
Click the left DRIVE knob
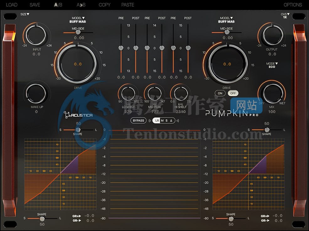77,64
